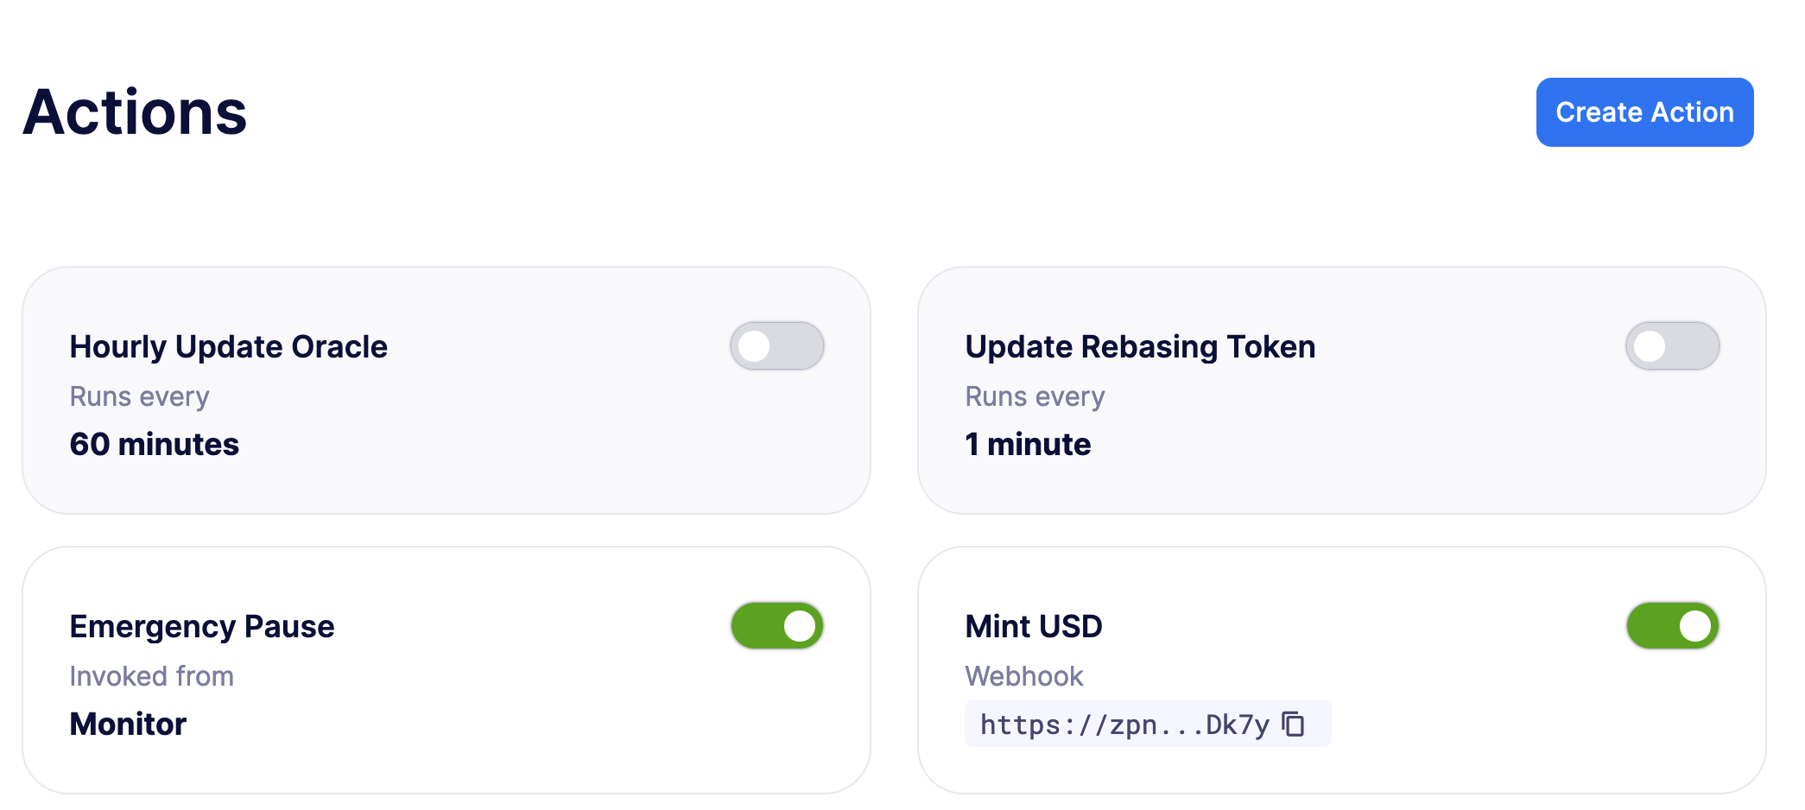1805x810 pixels.
Task: Open the Mint USD action title
Action: 1033,626
